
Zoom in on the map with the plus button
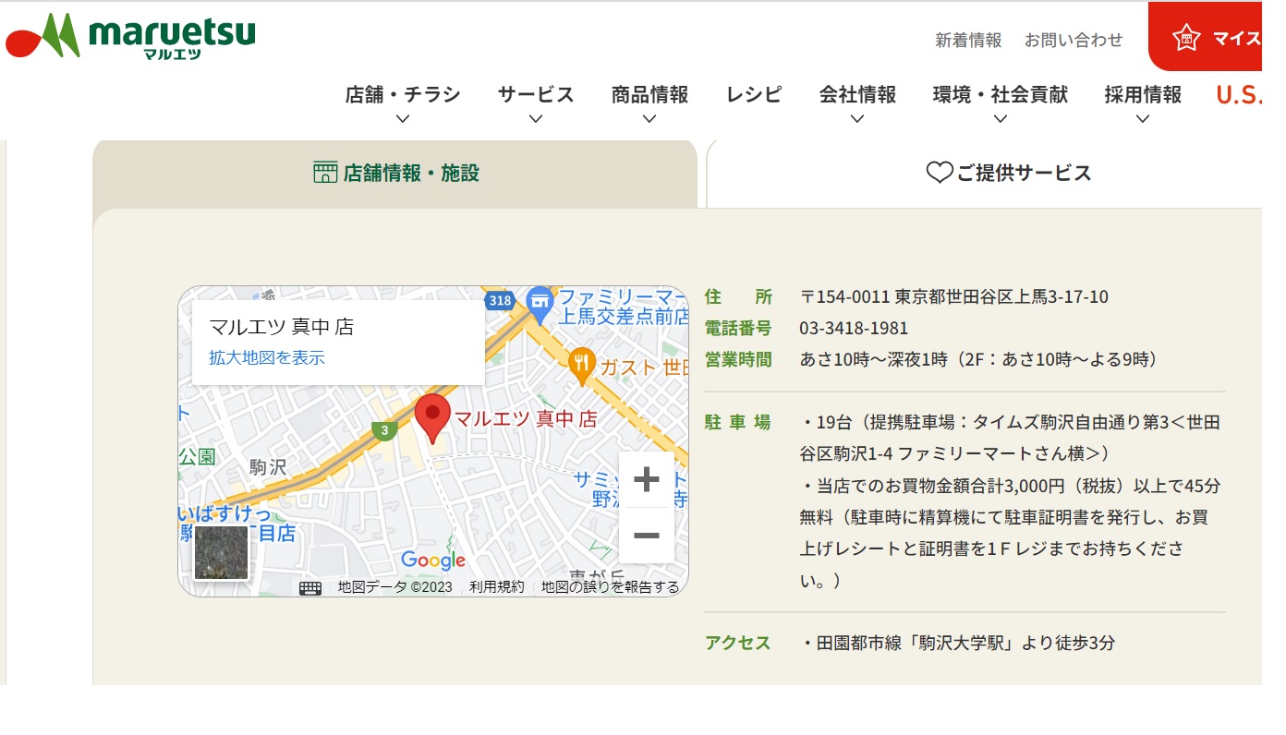tap(647, 479)
